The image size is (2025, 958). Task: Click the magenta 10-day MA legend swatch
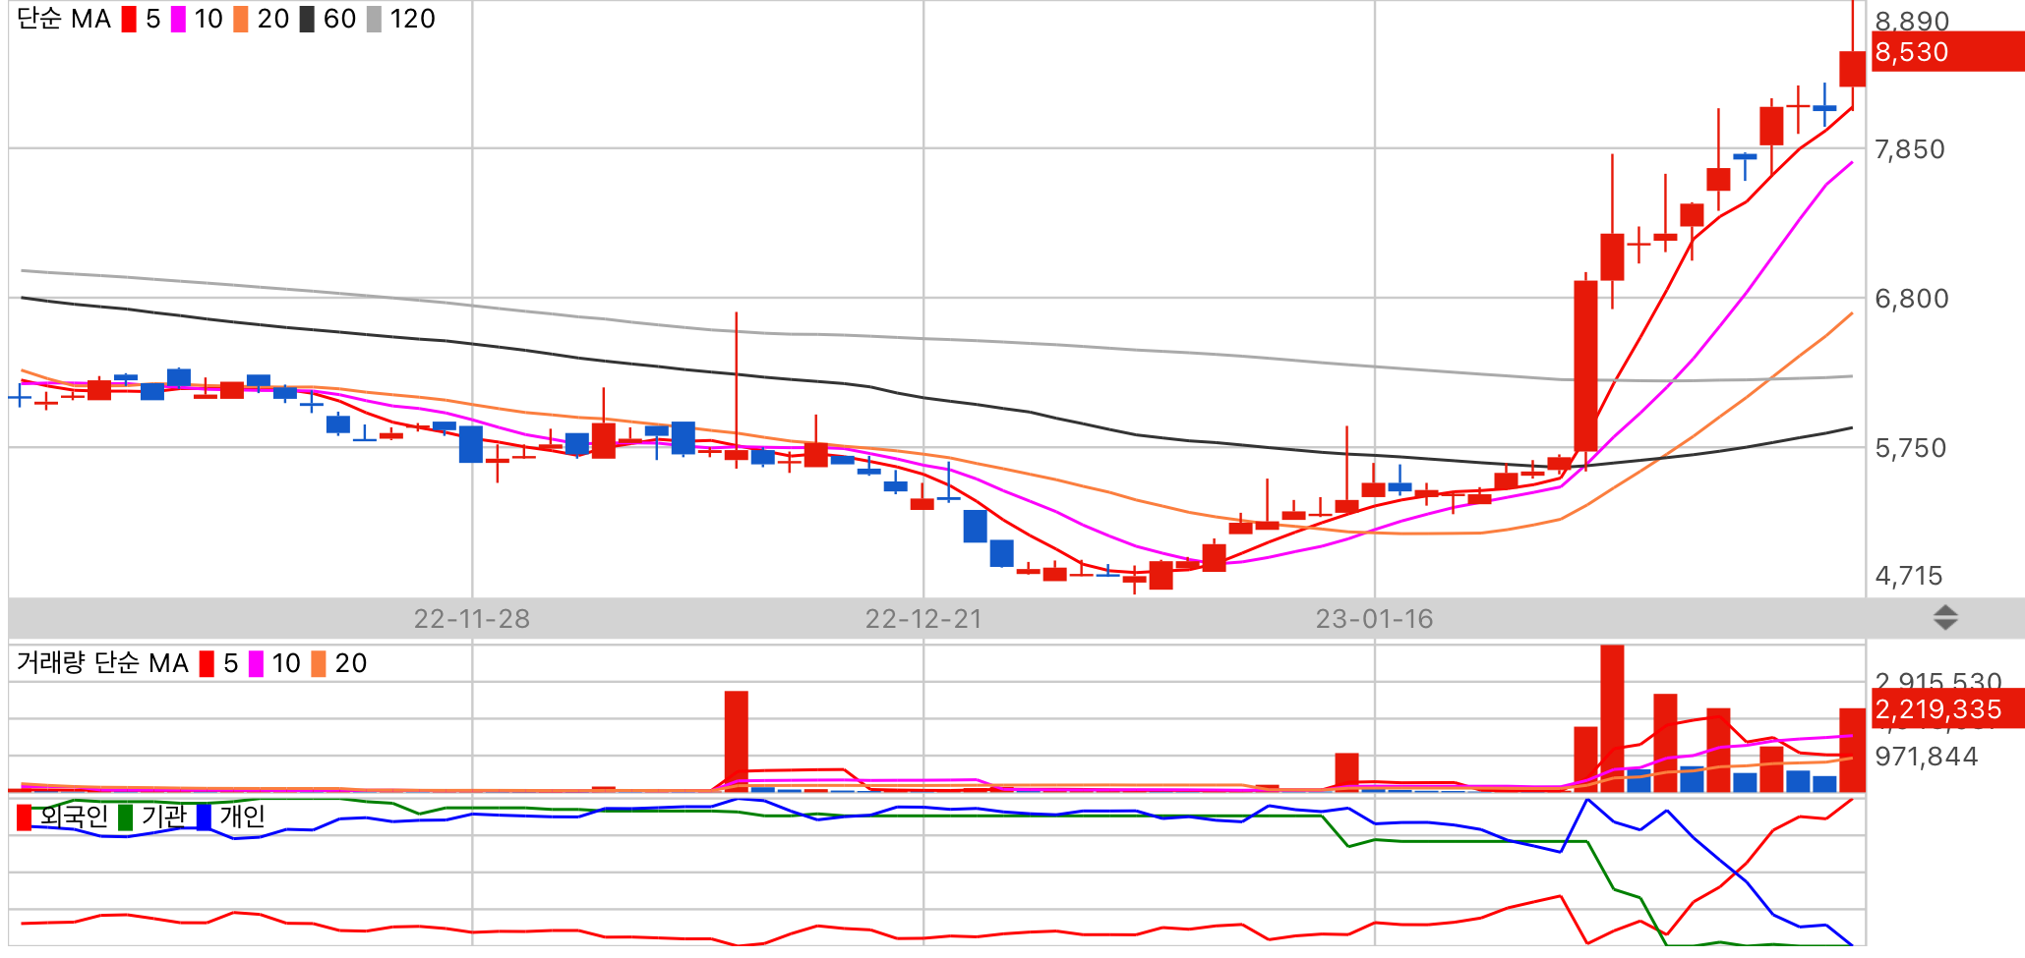pyautogui.click(x=178, y=20)
